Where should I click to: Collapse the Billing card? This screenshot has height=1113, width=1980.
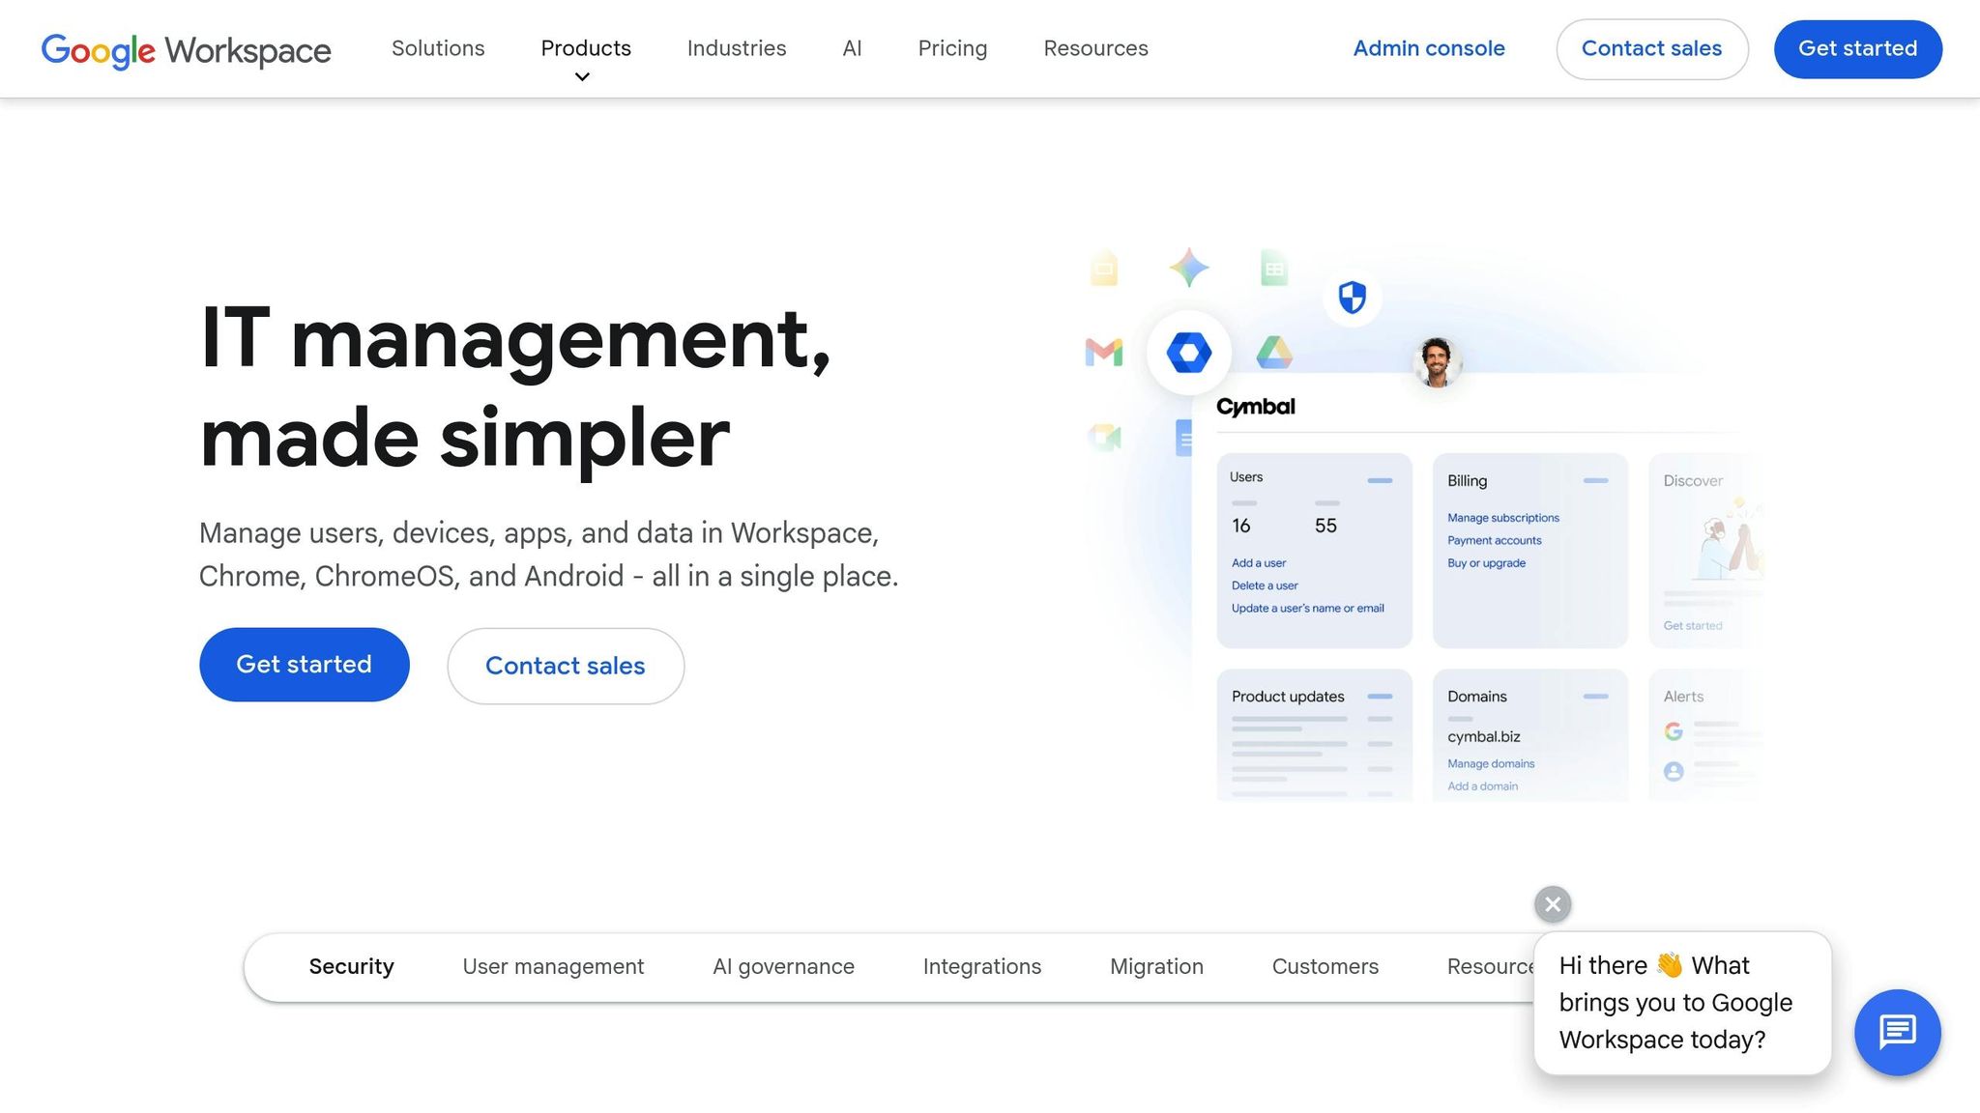point(1596,480)
